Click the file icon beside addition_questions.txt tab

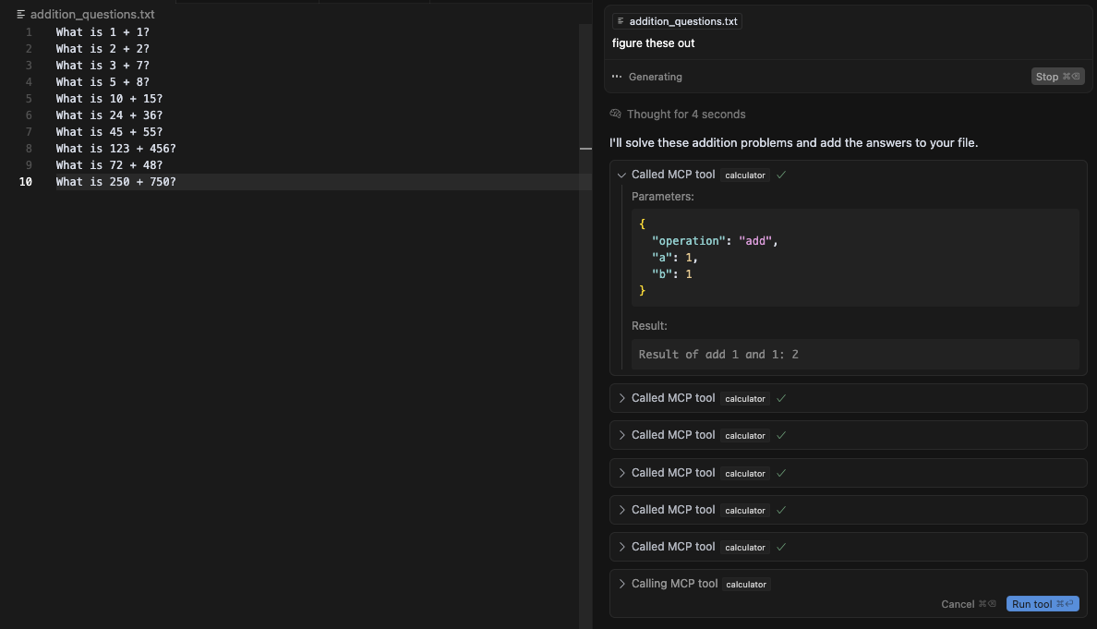pos(20,14)
